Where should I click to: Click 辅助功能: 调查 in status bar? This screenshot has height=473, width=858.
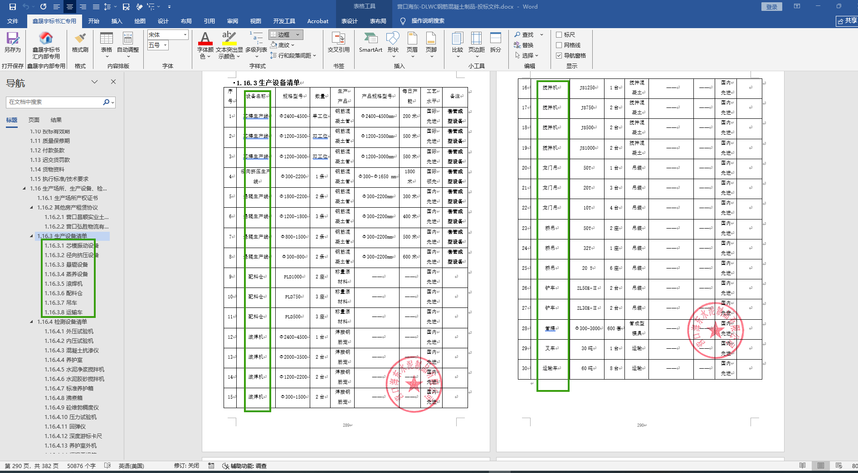[244, 466]
